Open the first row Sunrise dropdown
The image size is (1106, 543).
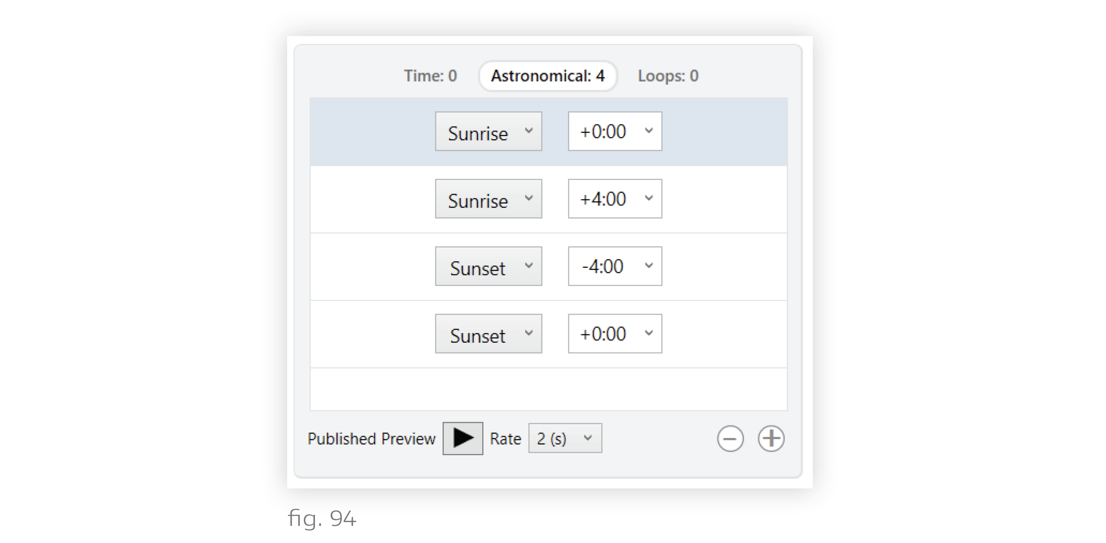coord(488,131)
